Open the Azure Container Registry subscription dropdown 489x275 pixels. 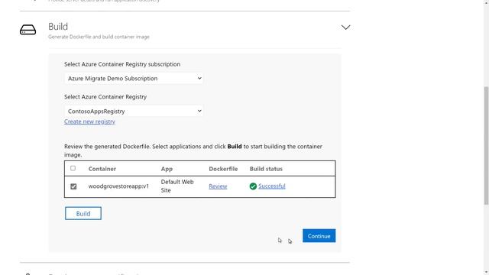click(134, 78)
